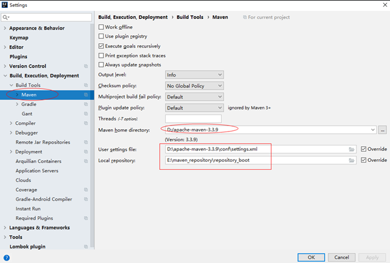This screenshot has width=390, height=263.
Task: Uncheck Execute goals recursively
Action: [101, 46]
